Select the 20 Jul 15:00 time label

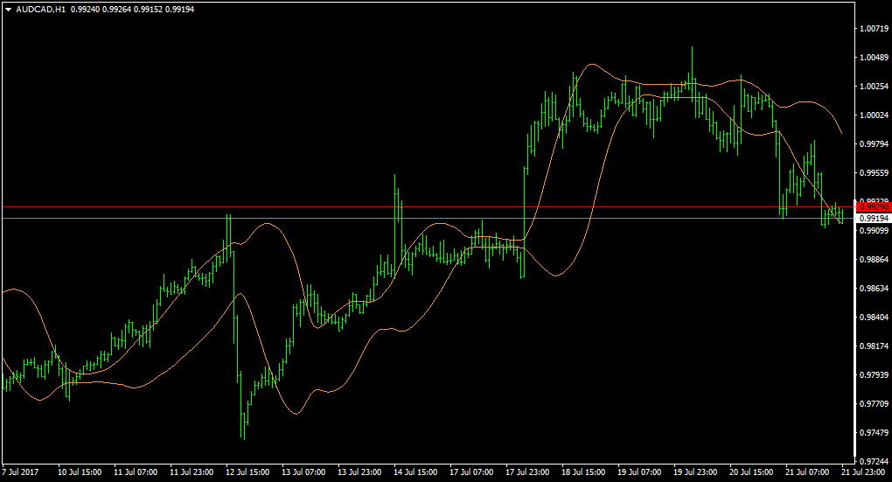pos(752,472)
